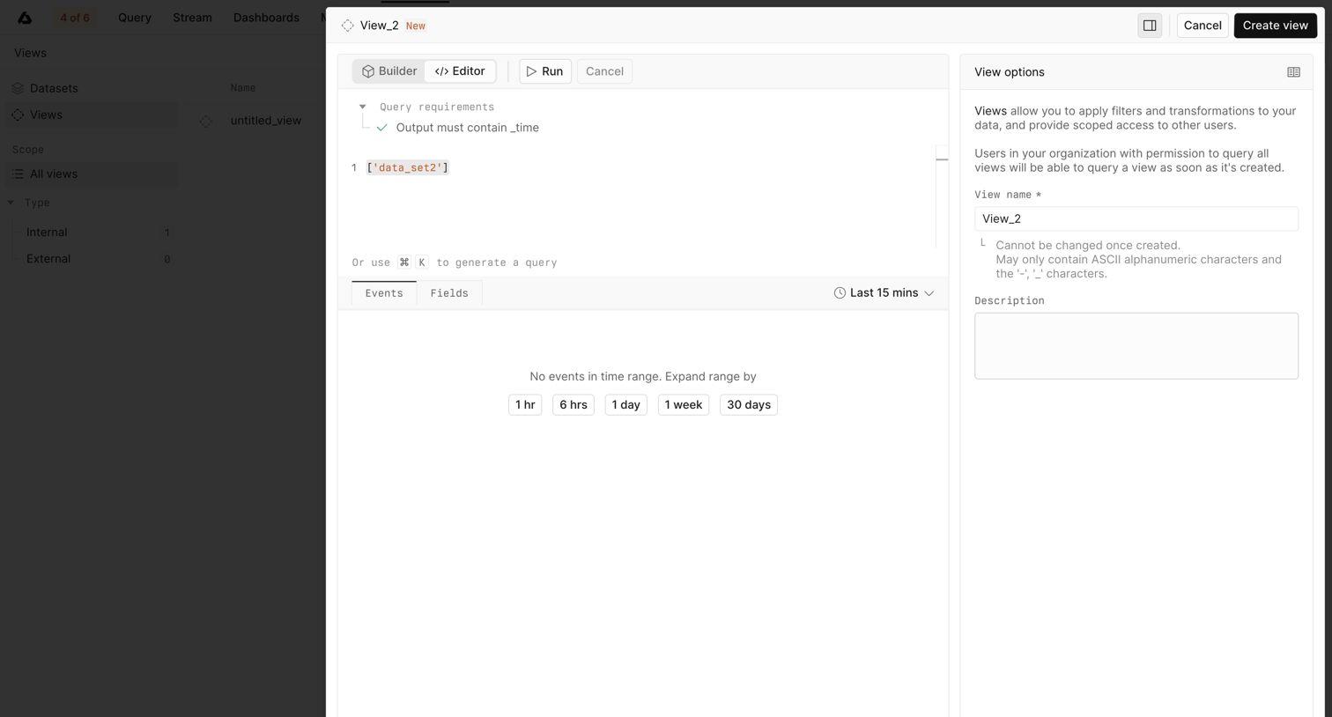The height and width of the screenshot is (717, 1332).
Task: Click the Axiom logo icon
Action: tap(25, 18)
